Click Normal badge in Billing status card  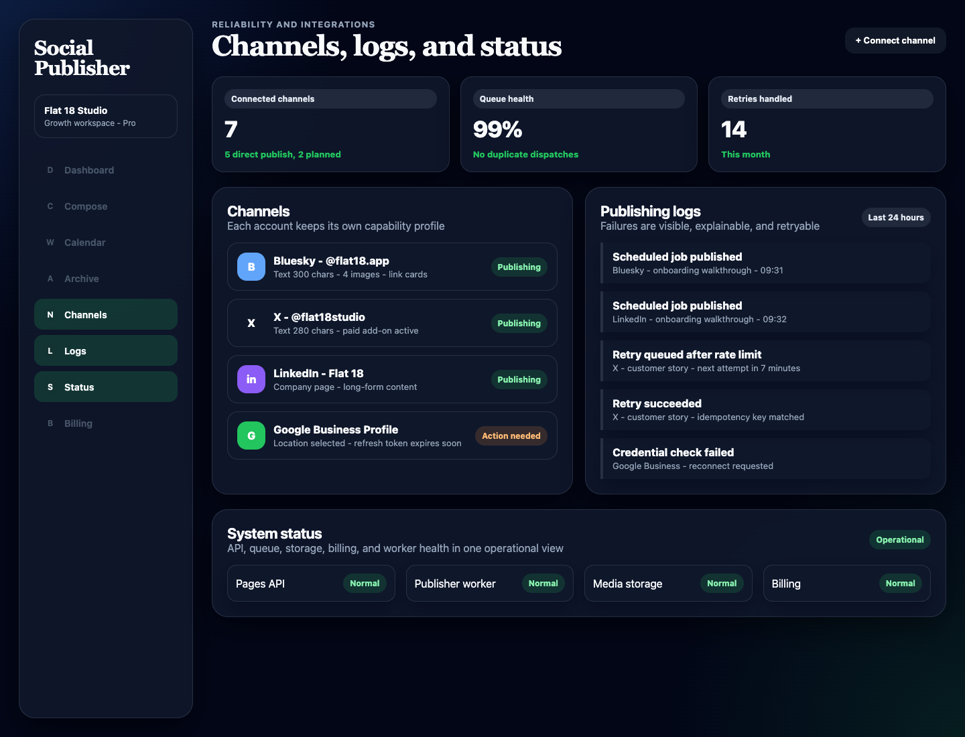tap(901, 583)
